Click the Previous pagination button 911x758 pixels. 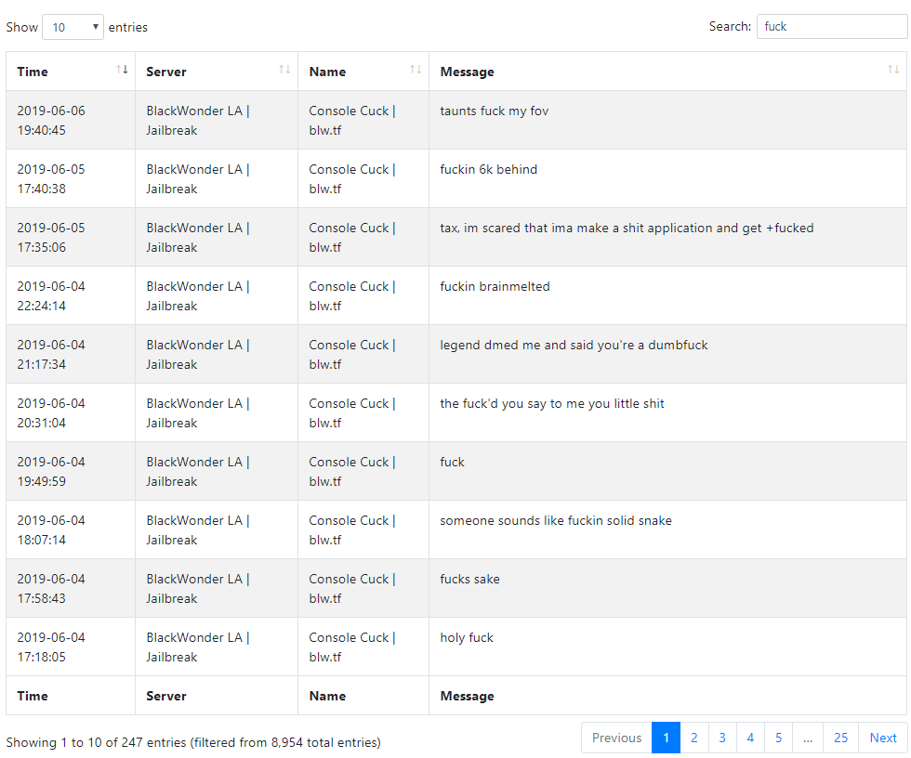[616, 738]
